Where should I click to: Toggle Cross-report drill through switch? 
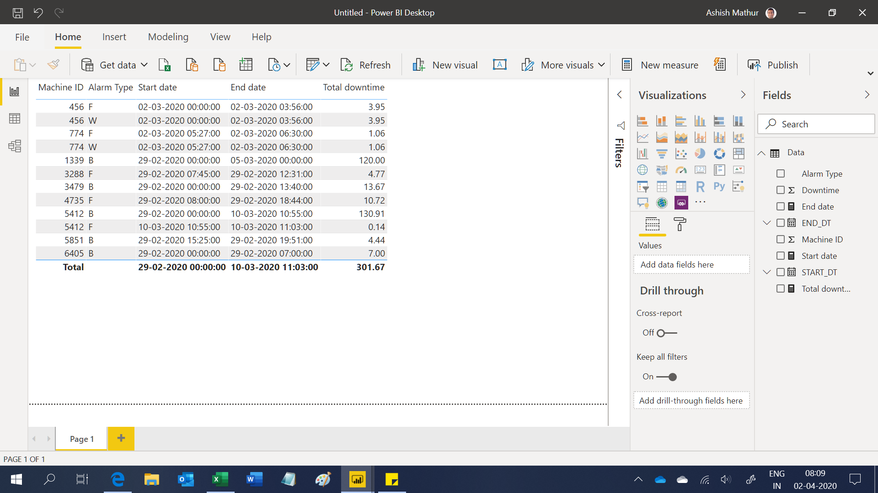tap(667, 333)
